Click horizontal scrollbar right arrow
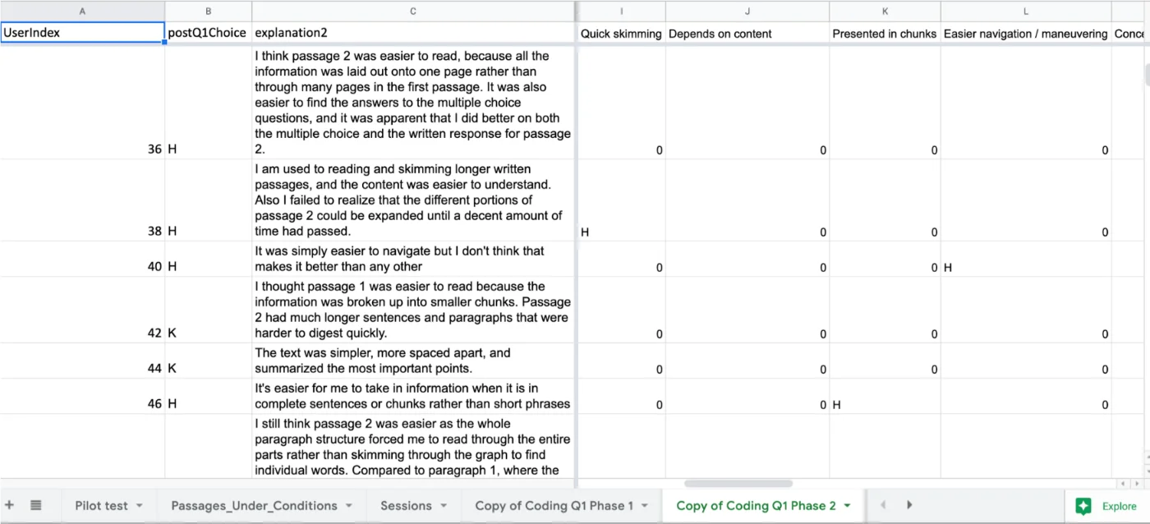Image resolution: width=1150 pixels, height=524 pixels. pos(1135,484)
